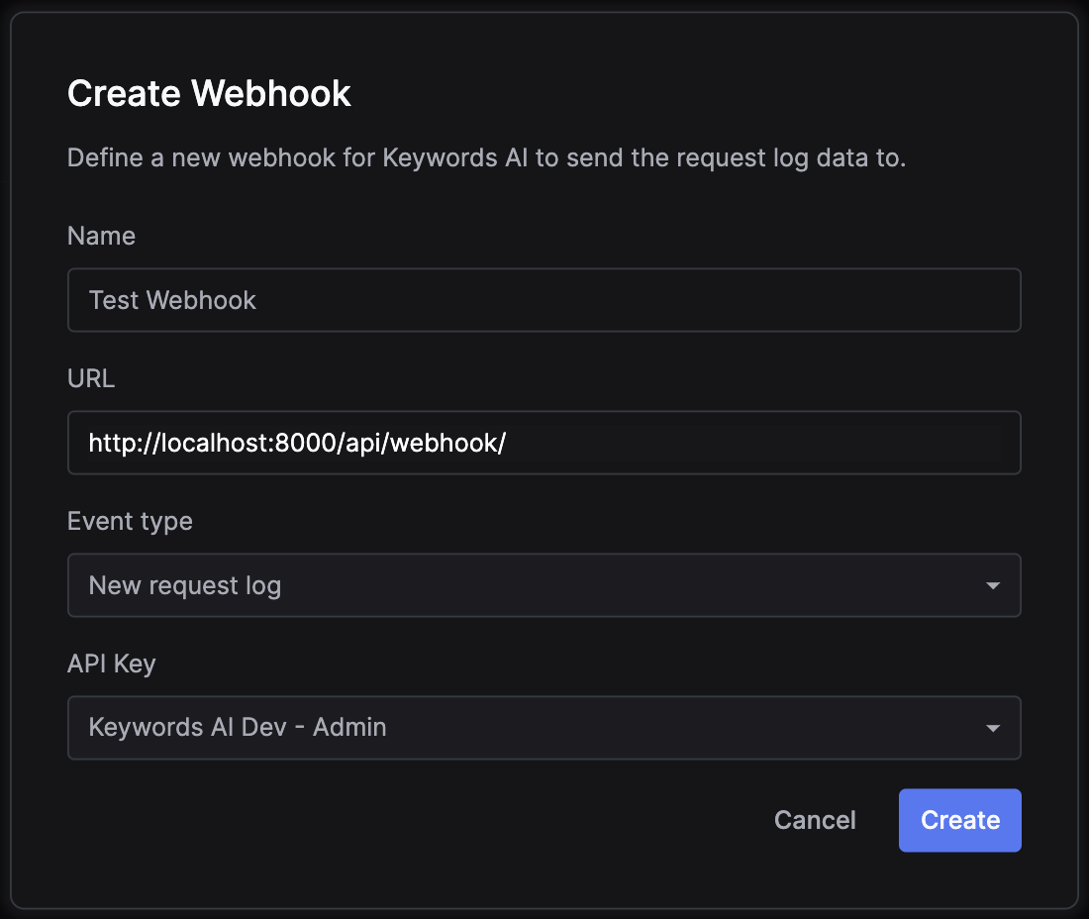The height and width of the screenshot is (919, 1089).
Task: Click the URL field label
Action: [x=91, y=378]
